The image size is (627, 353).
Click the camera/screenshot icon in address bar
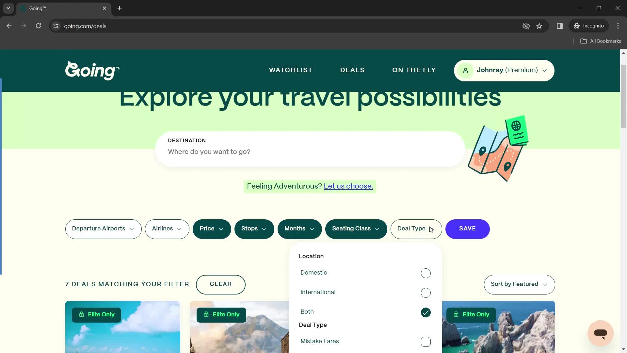point(526,26)
